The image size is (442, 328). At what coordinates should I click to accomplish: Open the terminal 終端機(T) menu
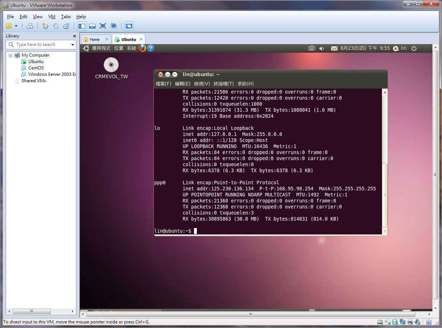(x=224, y=84)
